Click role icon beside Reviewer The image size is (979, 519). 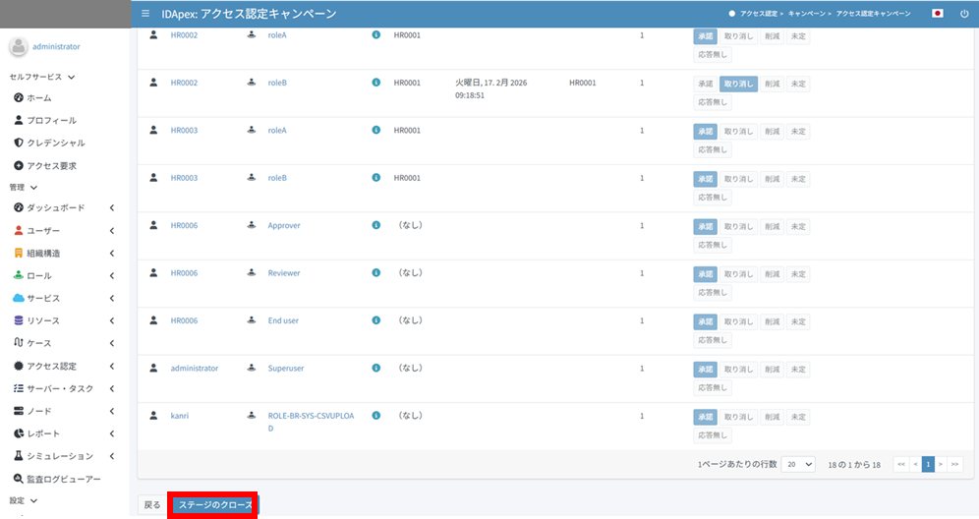(251, 272)
